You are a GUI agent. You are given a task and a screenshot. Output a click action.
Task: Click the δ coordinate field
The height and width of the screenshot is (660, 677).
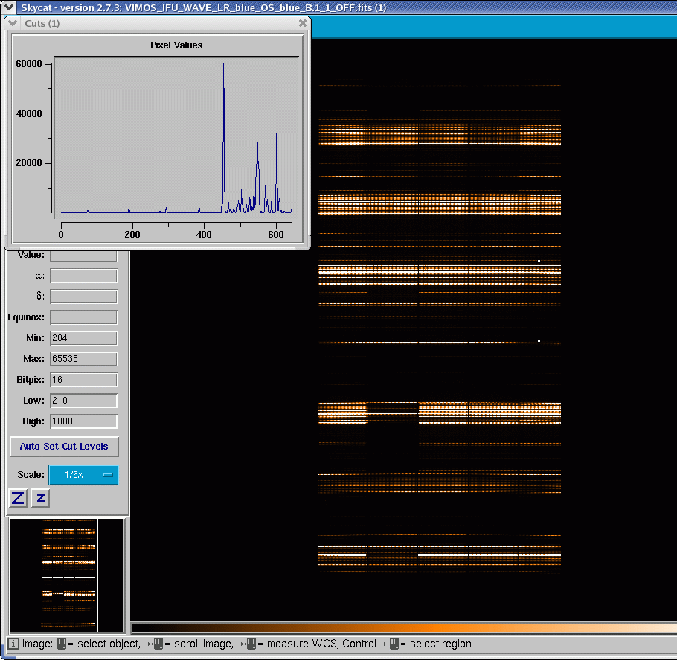pos(83,297)
